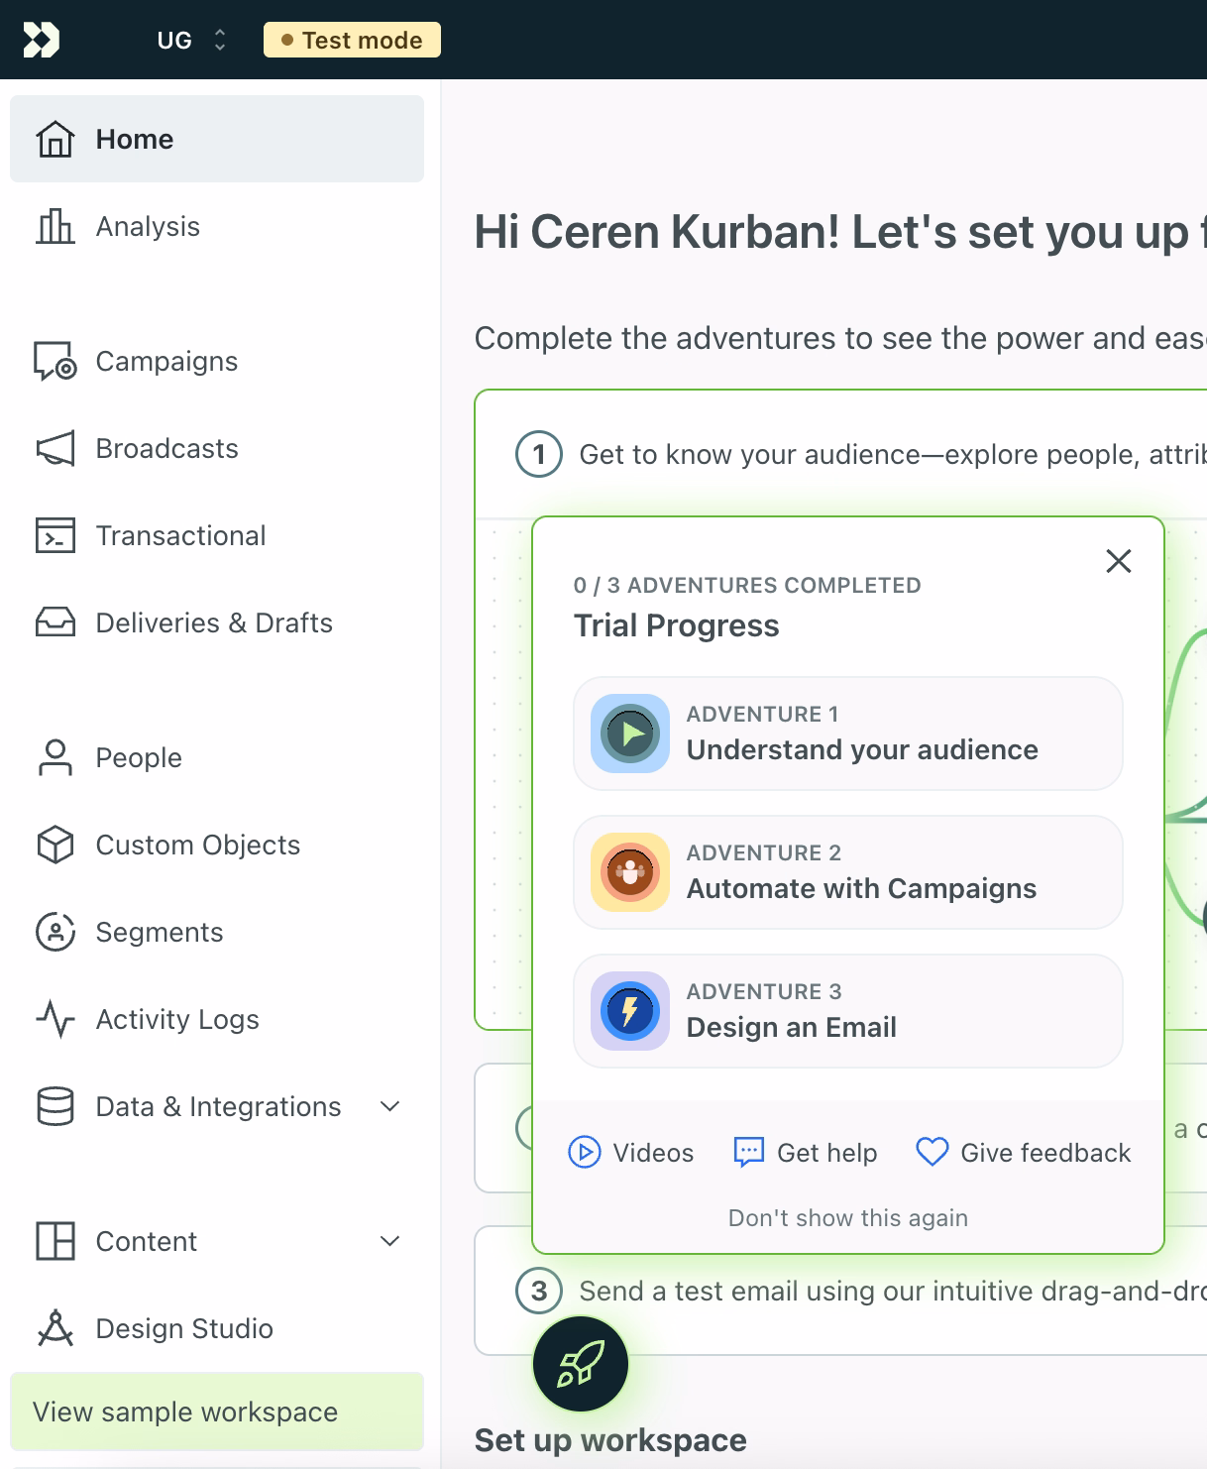Click the Home house icon
This screenshot has width=1207, height=1469.
(56, 139)
